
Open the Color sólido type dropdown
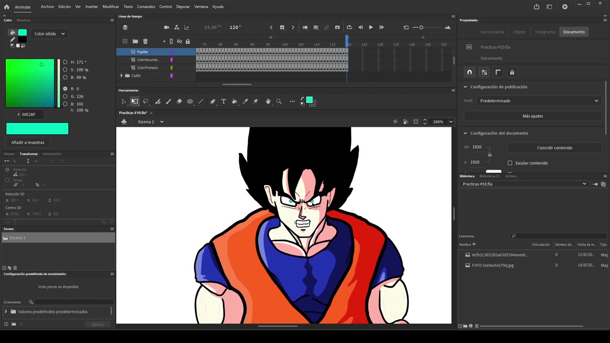(50, 34)
